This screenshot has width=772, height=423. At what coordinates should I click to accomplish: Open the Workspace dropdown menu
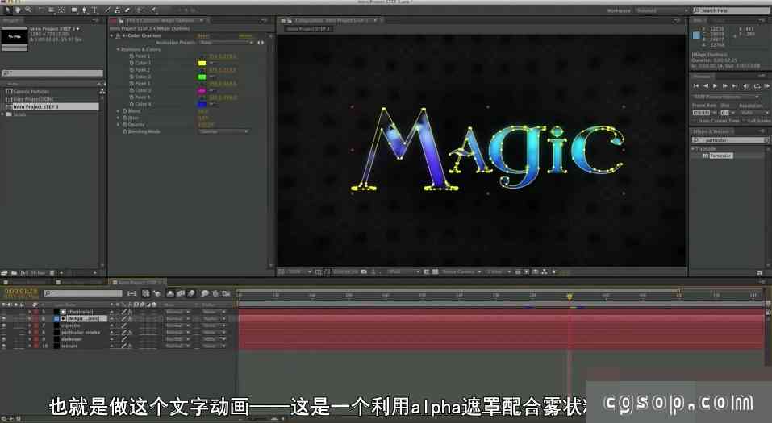(x=656, y=10)
